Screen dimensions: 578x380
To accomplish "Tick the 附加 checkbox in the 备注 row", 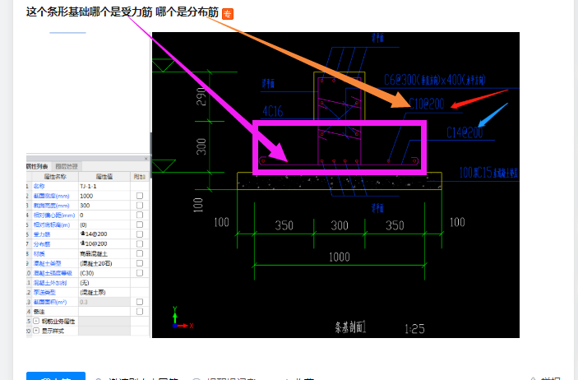I will (140, 312).
